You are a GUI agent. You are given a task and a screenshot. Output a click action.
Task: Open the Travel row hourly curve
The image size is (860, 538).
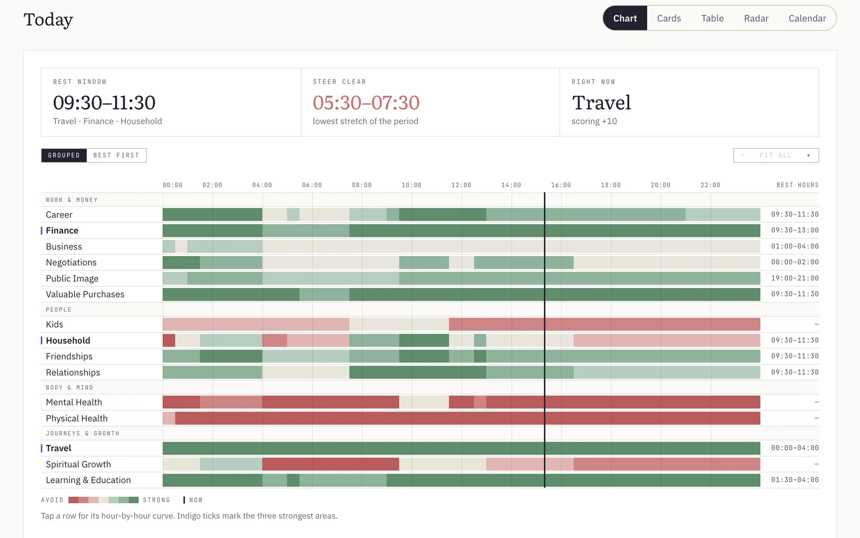click(x=430, y=448)
